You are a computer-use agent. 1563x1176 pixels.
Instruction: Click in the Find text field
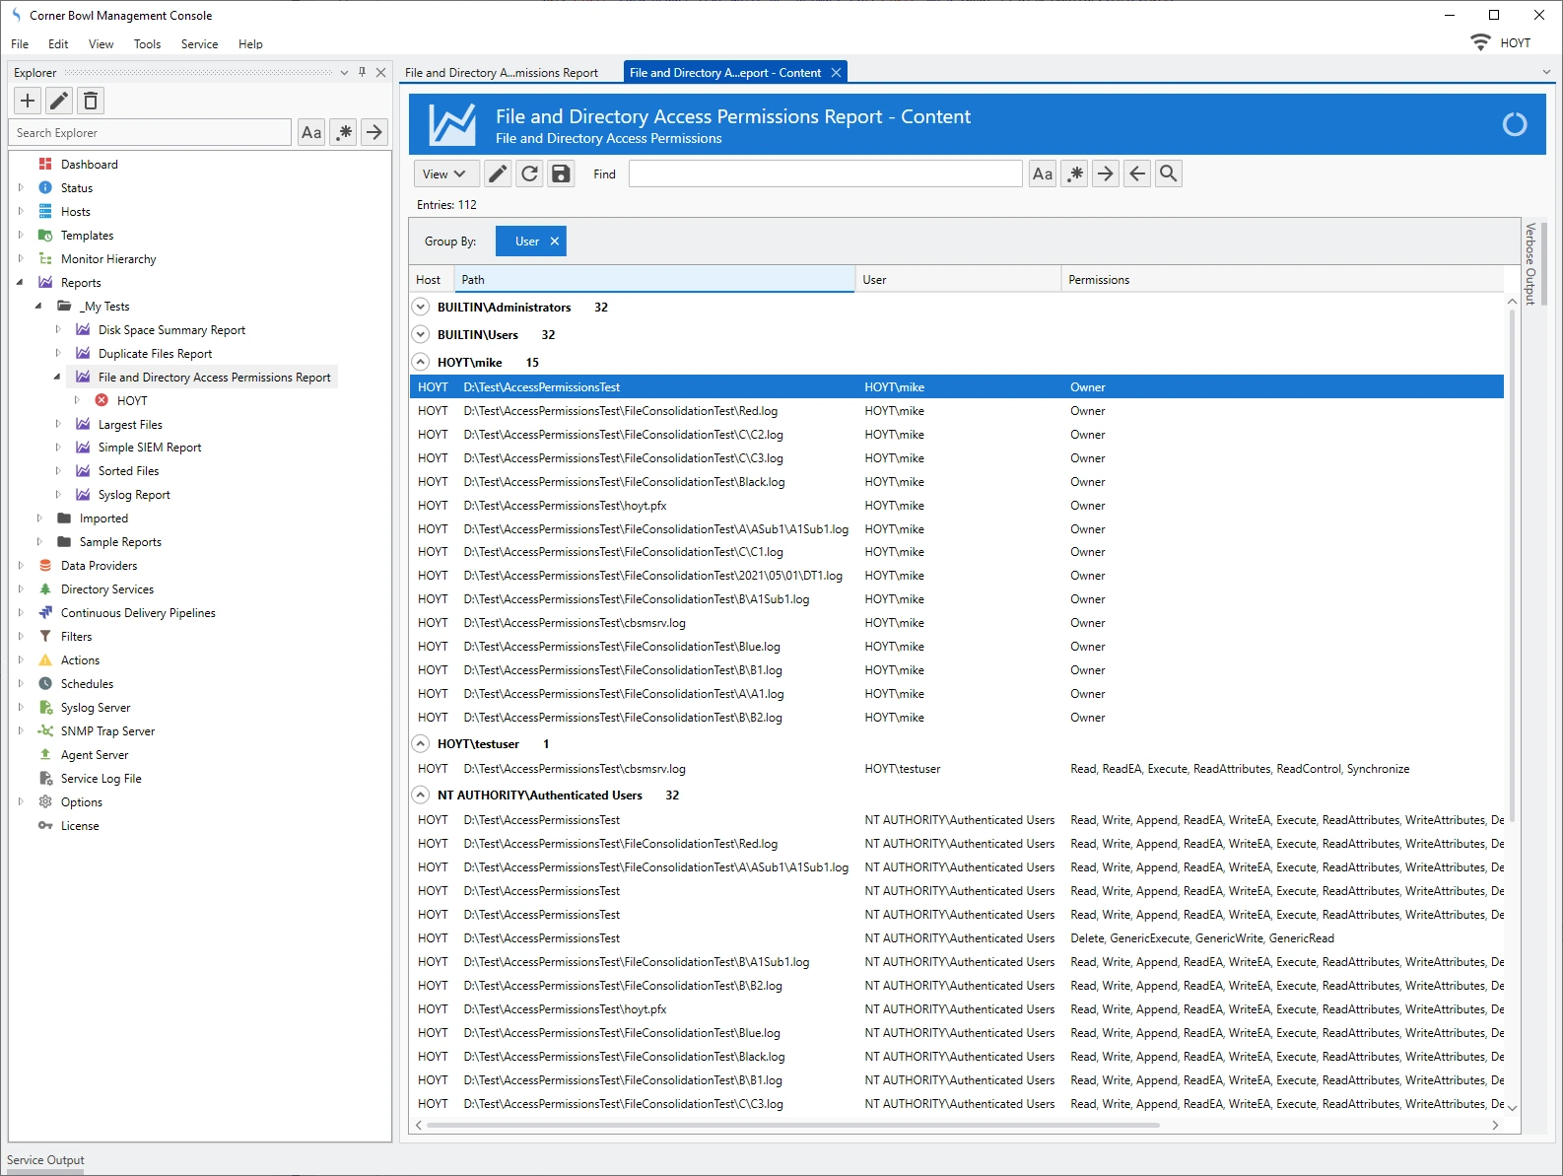(x=825, y=173)
